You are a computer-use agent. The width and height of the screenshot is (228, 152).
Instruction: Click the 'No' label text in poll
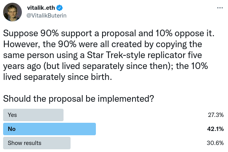point(12,129)
